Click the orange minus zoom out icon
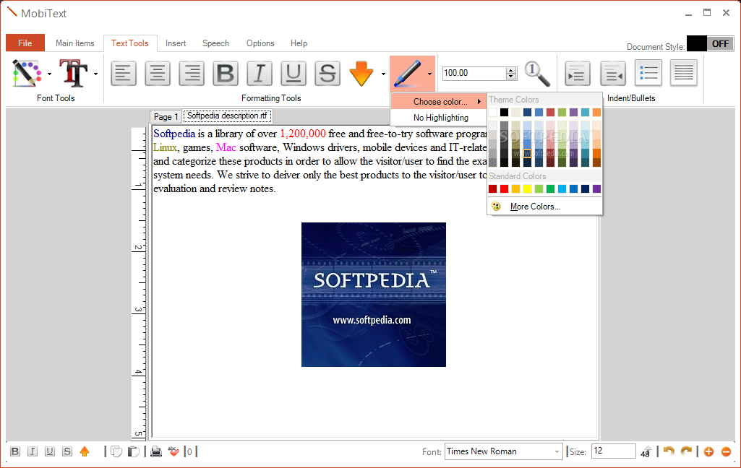The width and height of the screenshot is (741, 468). pyautogui.click(x=727, y=451)
